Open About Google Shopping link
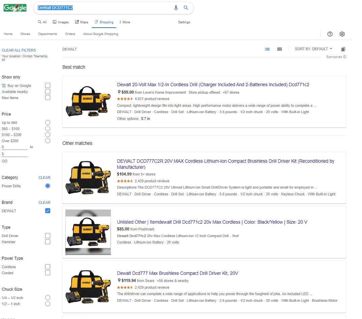Image resolution: width=362 pixels, height=319 pixels. (x=101, y=34)
